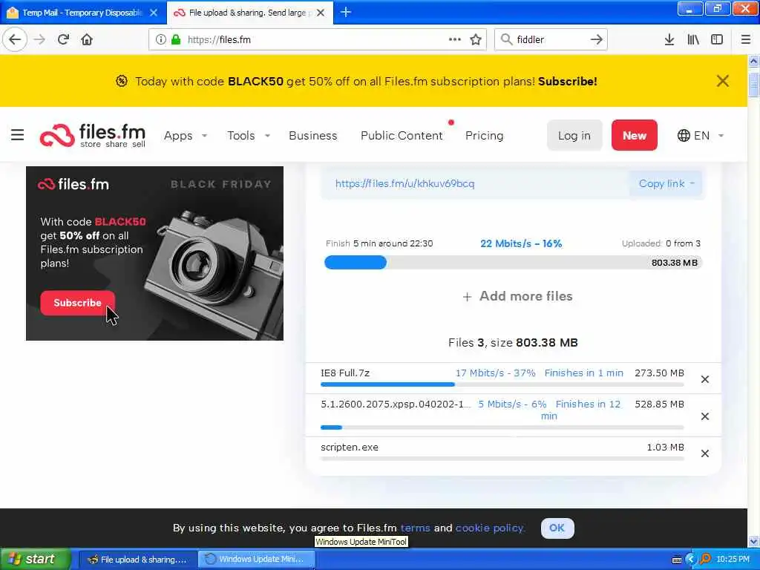Open a new browser tab

click(x=346, y=12)
